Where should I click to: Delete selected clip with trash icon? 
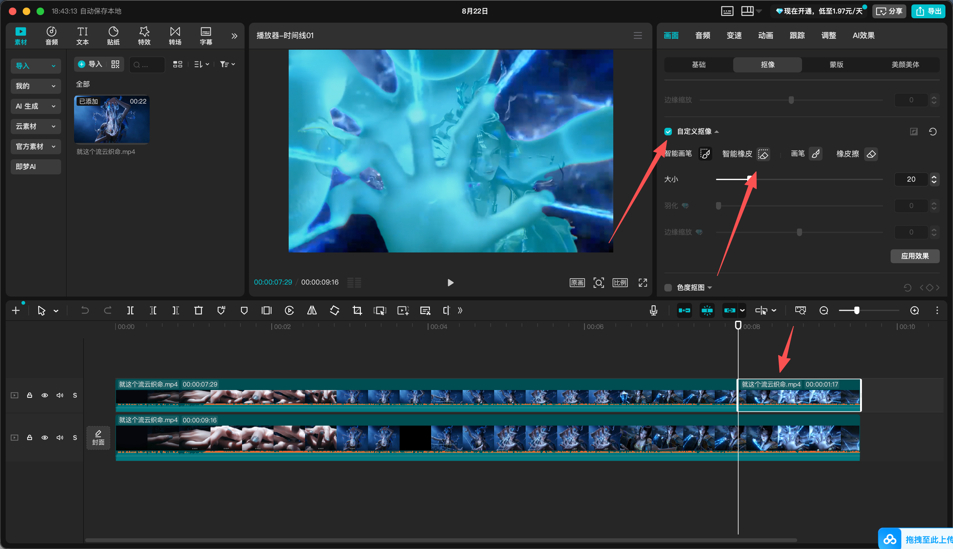tap(198, 310)
